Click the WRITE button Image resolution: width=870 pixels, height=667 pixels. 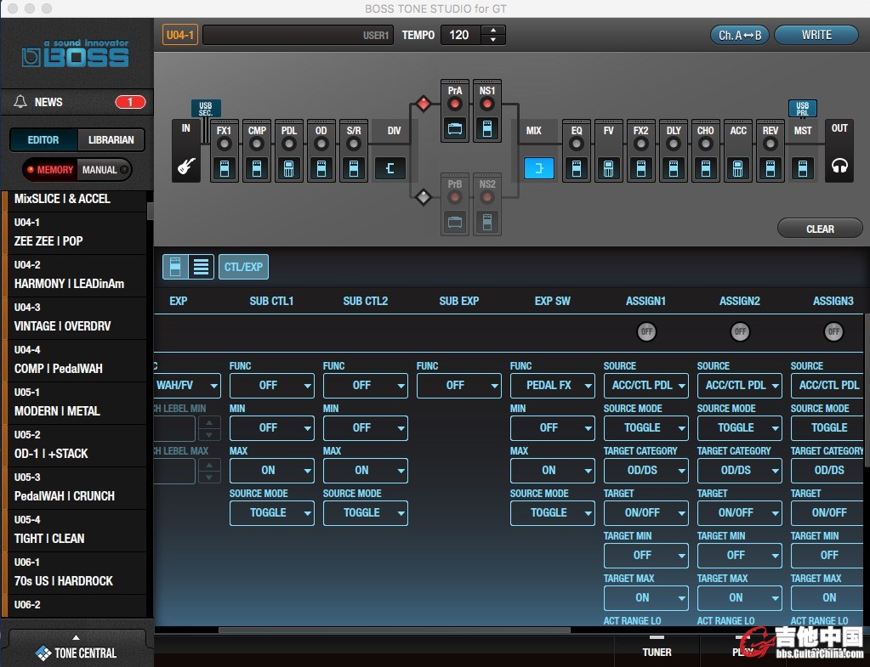pyautogui.click(x=816, y=35)
